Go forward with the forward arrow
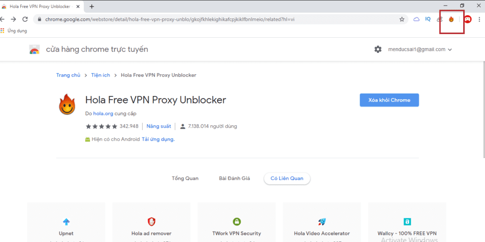Viewport: 485px width, 242px height. (x=13, y=19)
